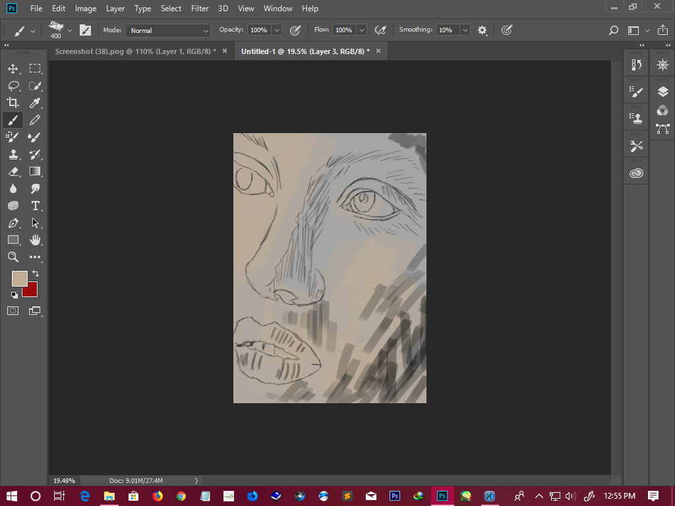Select the Lasso tool
The height and width of the screenshot is (506, 675).
coord(13,86)
